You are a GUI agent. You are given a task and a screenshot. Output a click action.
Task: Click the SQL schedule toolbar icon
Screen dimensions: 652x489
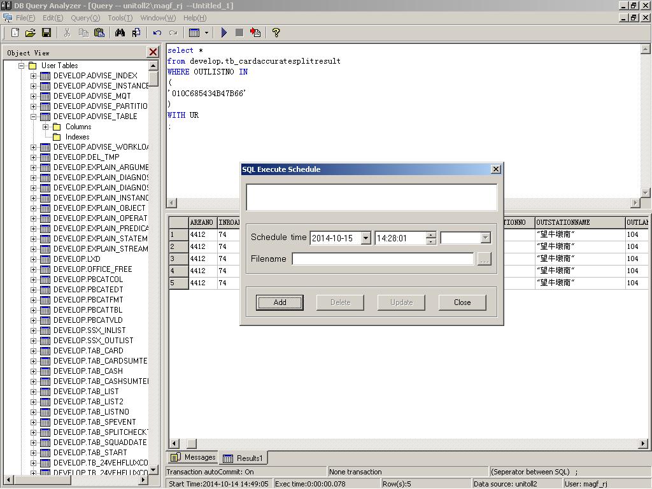(255, 32)
